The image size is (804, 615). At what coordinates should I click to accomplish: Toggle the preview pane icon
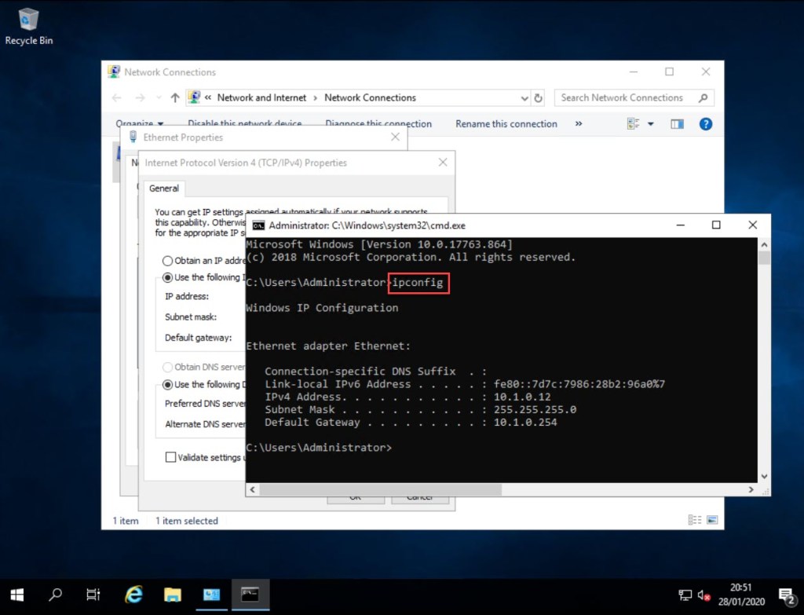(x=677, y=124)
